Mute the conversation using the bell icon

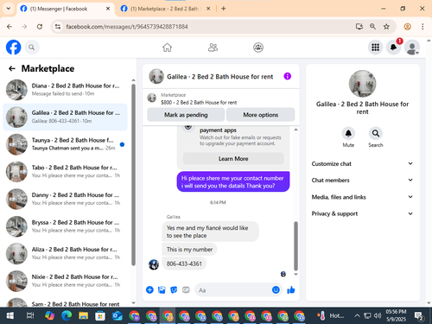pos(348,133)
